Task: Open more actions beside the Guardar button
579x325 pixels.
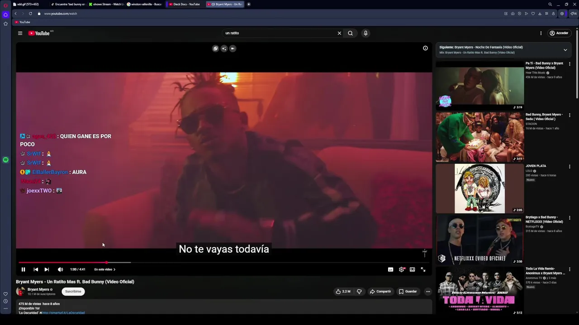Action: pos(428,292)
